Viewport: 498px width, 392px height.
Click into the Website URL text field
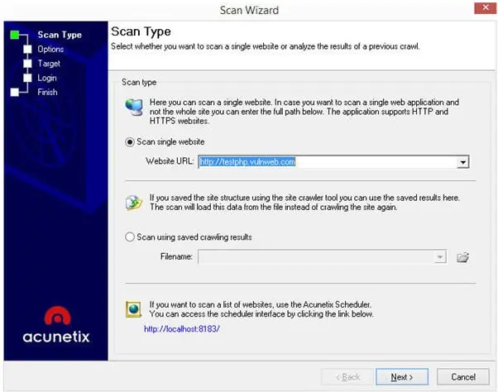click(328, 162)
